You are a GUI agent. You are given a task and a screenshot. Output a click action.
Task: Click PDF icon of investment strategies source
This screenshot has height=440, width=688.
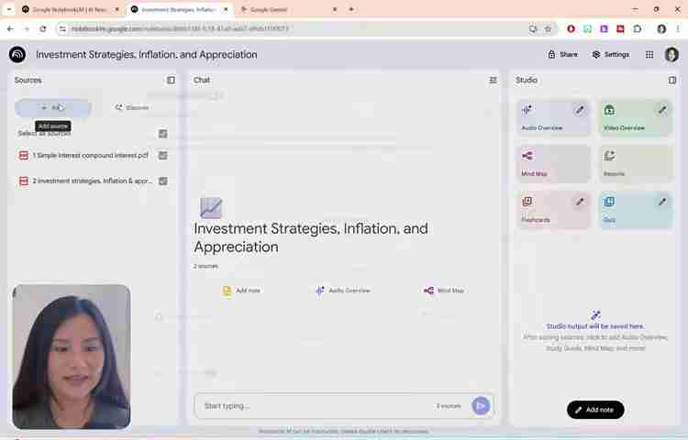24,181
